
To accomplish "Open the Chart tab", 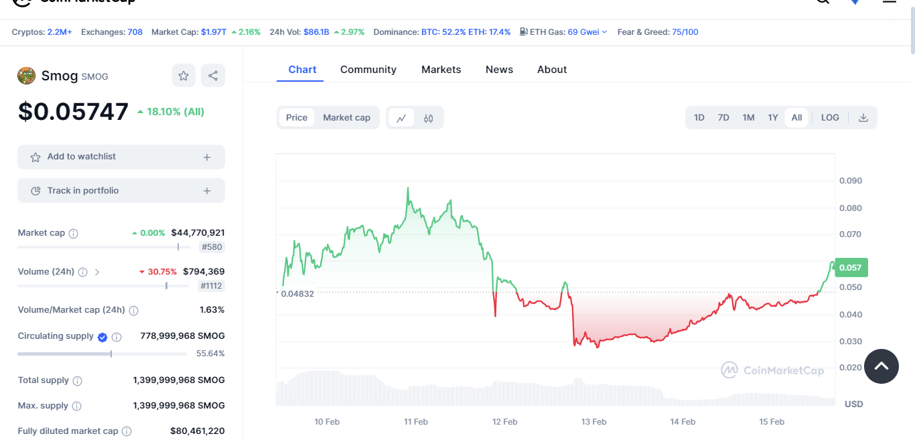I will coord(302,70).
